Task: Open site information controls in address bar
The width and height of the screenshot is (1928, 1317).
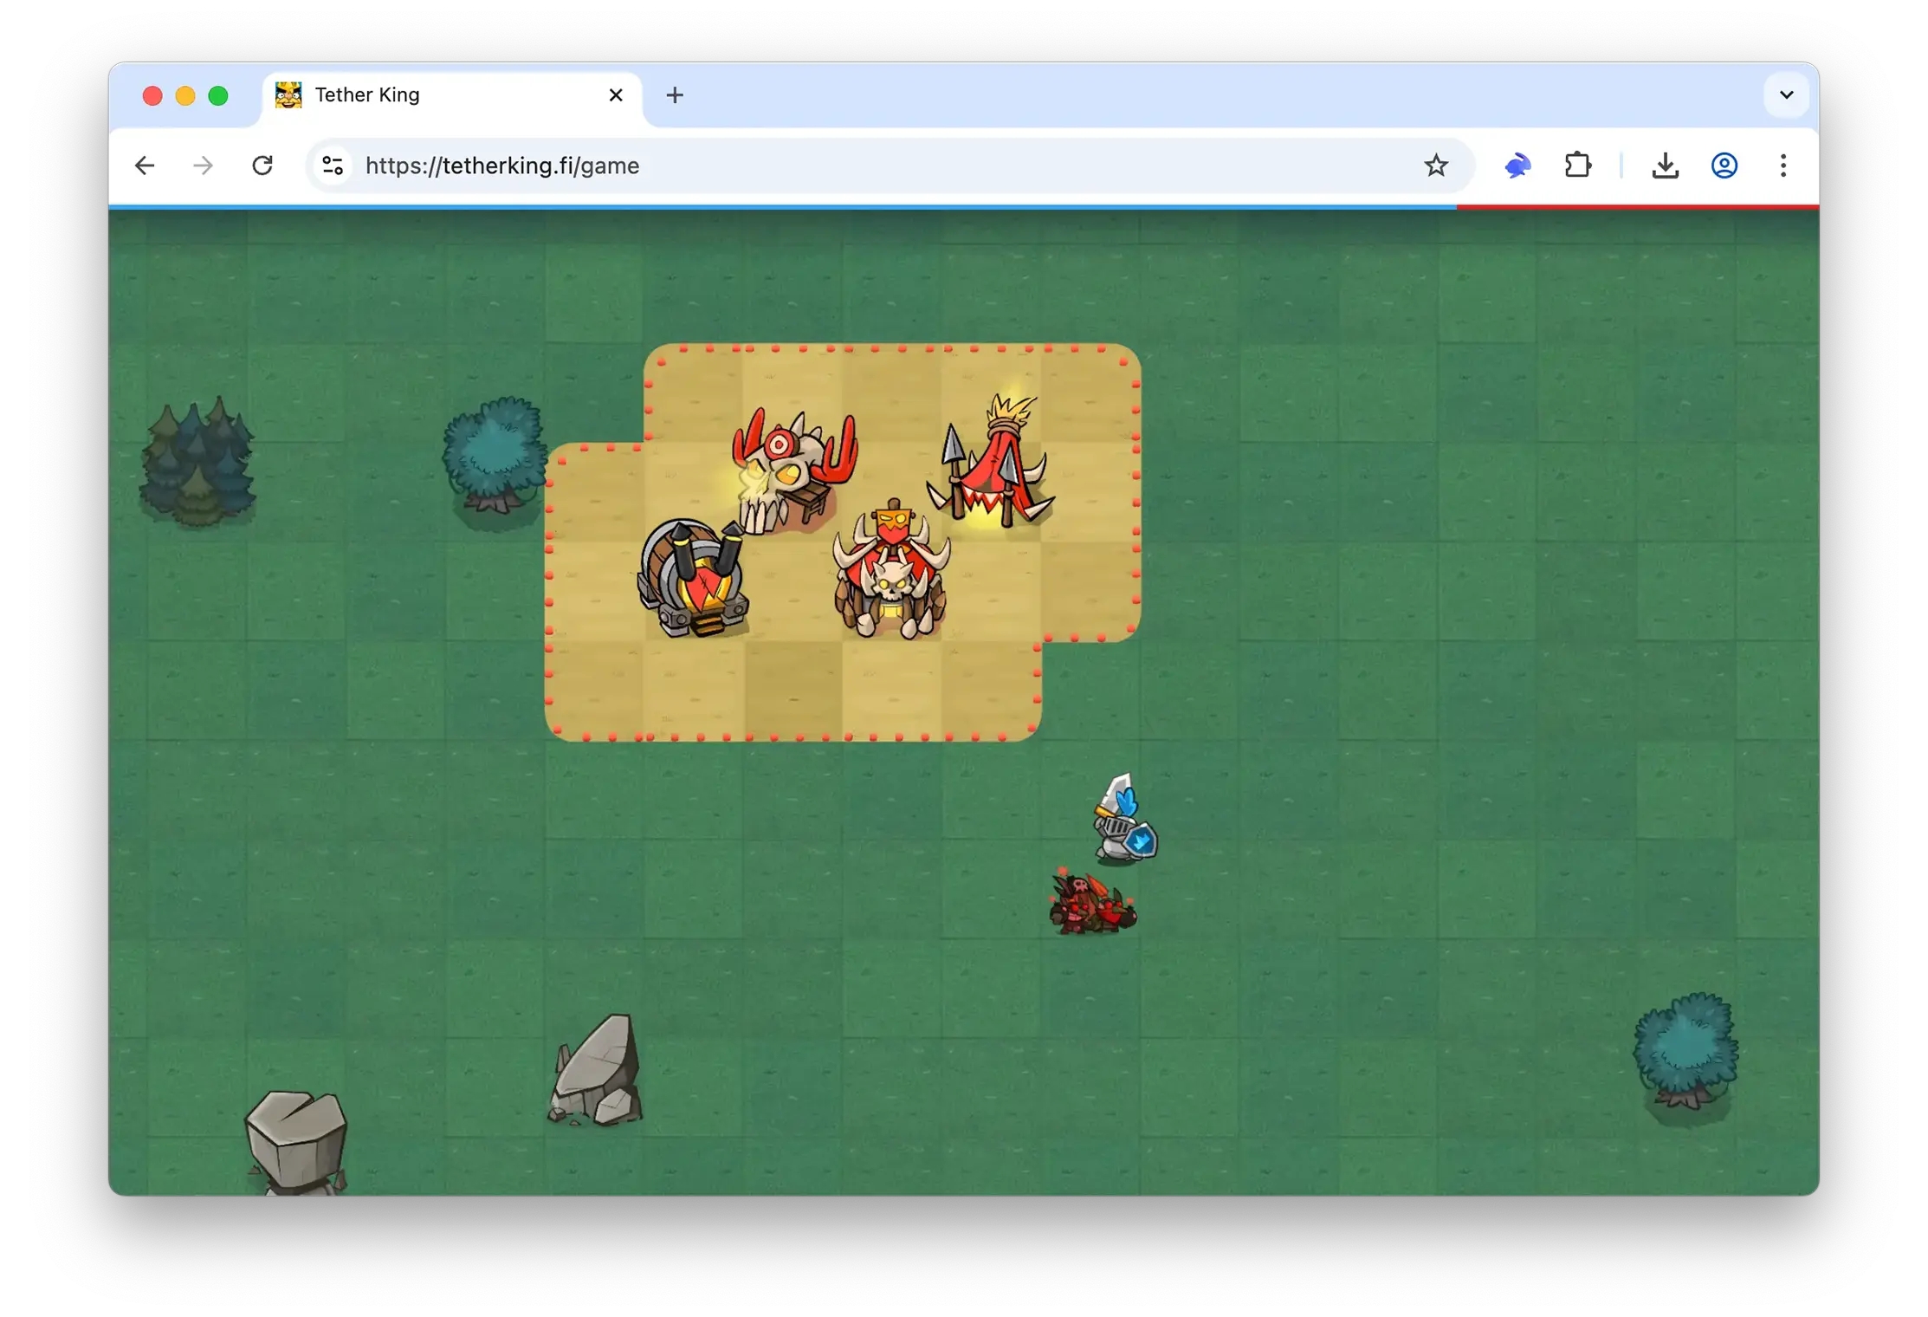Action: pyautogui.click(x=333, y=165)
